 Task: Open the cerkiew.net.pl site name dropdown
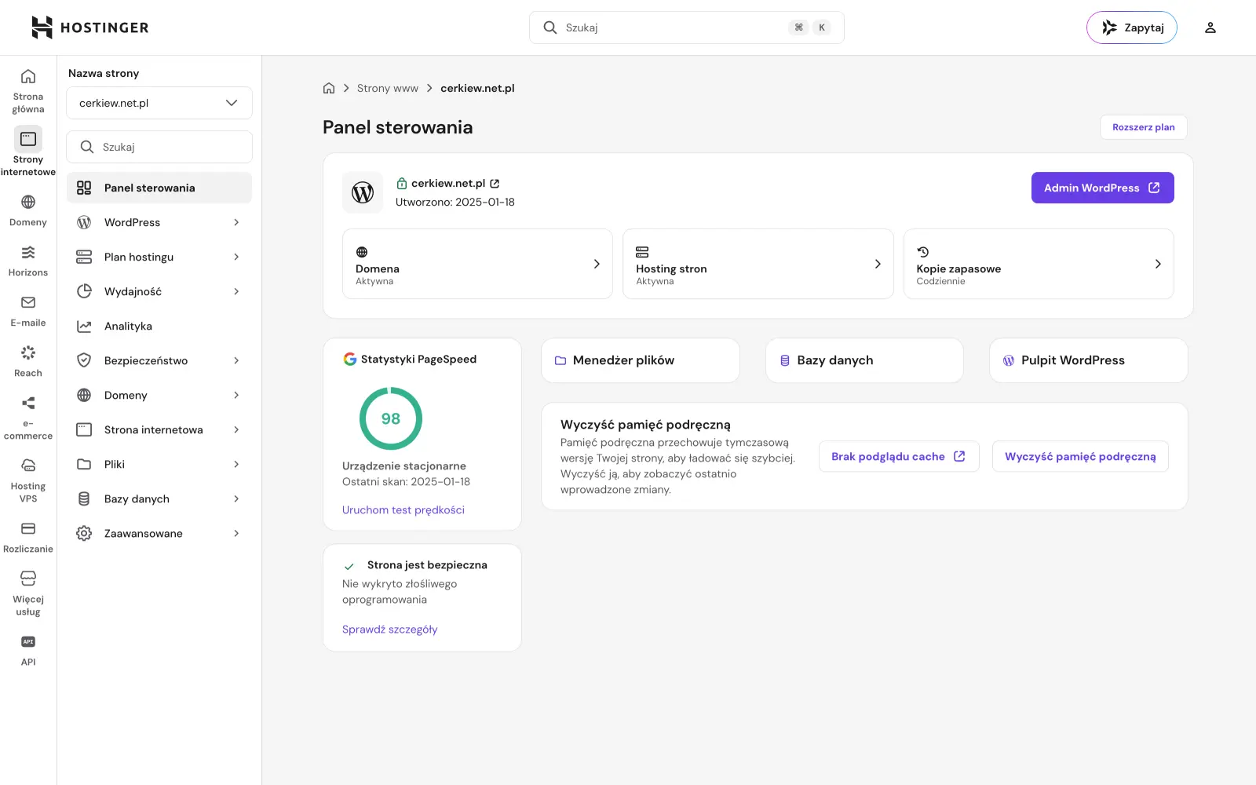[x=159, y=103]
